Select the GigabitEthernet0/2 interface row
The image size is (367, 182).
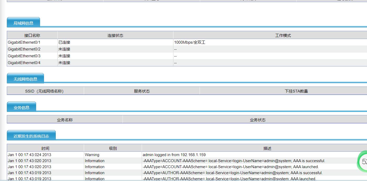coord(187,49)
